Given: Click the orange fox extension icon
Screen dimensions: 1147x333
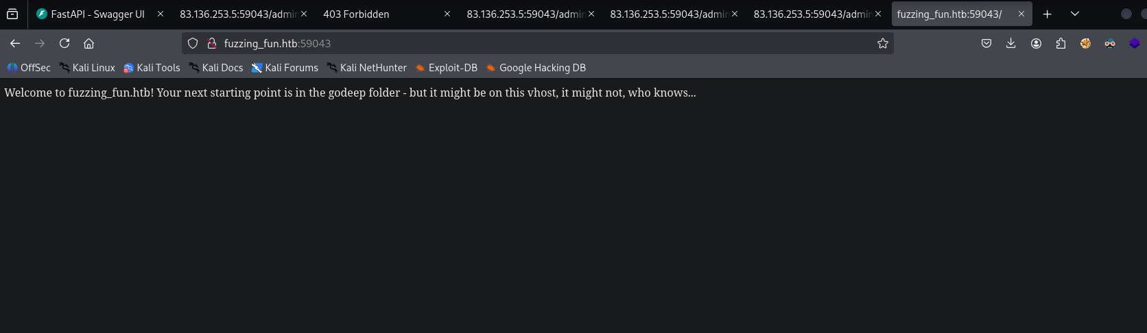Looking at the screenshot, I should click(1085, 43).
